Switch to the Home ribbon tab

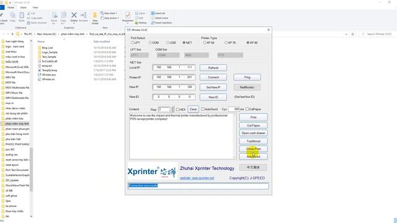pyautogui.click(x=11, y=7)
